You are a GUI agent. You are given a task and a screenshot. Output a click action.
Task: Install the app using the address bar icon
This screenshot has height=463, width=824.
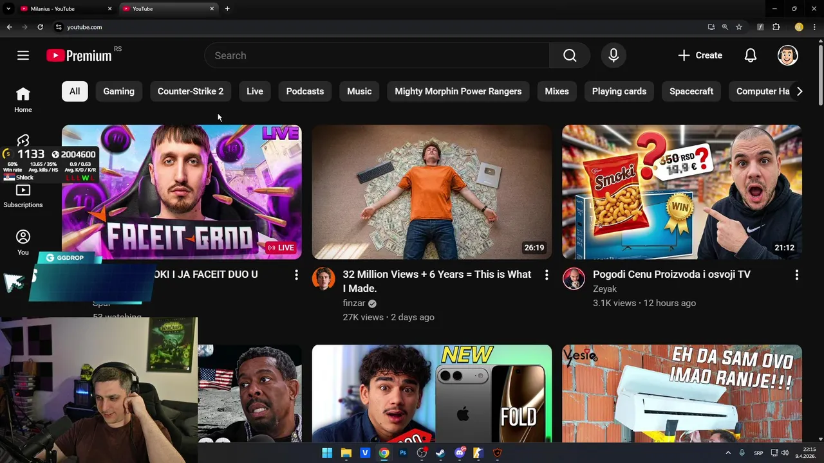[711, 27]
